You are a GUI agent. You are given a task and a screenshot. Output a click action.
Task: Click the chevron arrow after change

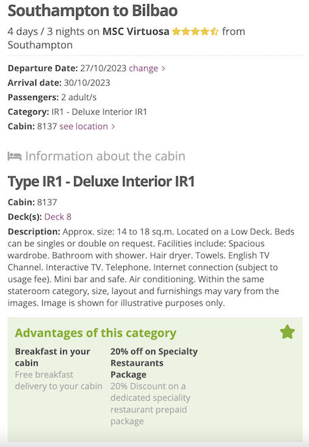pos(163,69)
